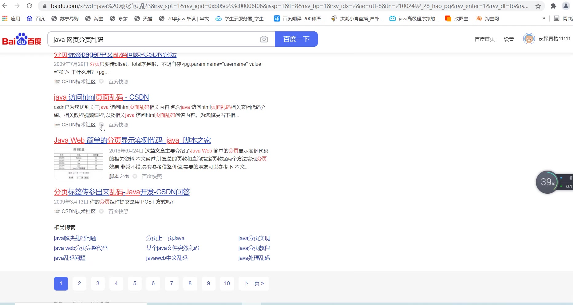Screen dimensions: 573x305
Task: Click the Baidu logo
Action: pyautogui.click(x=22, y=39)
